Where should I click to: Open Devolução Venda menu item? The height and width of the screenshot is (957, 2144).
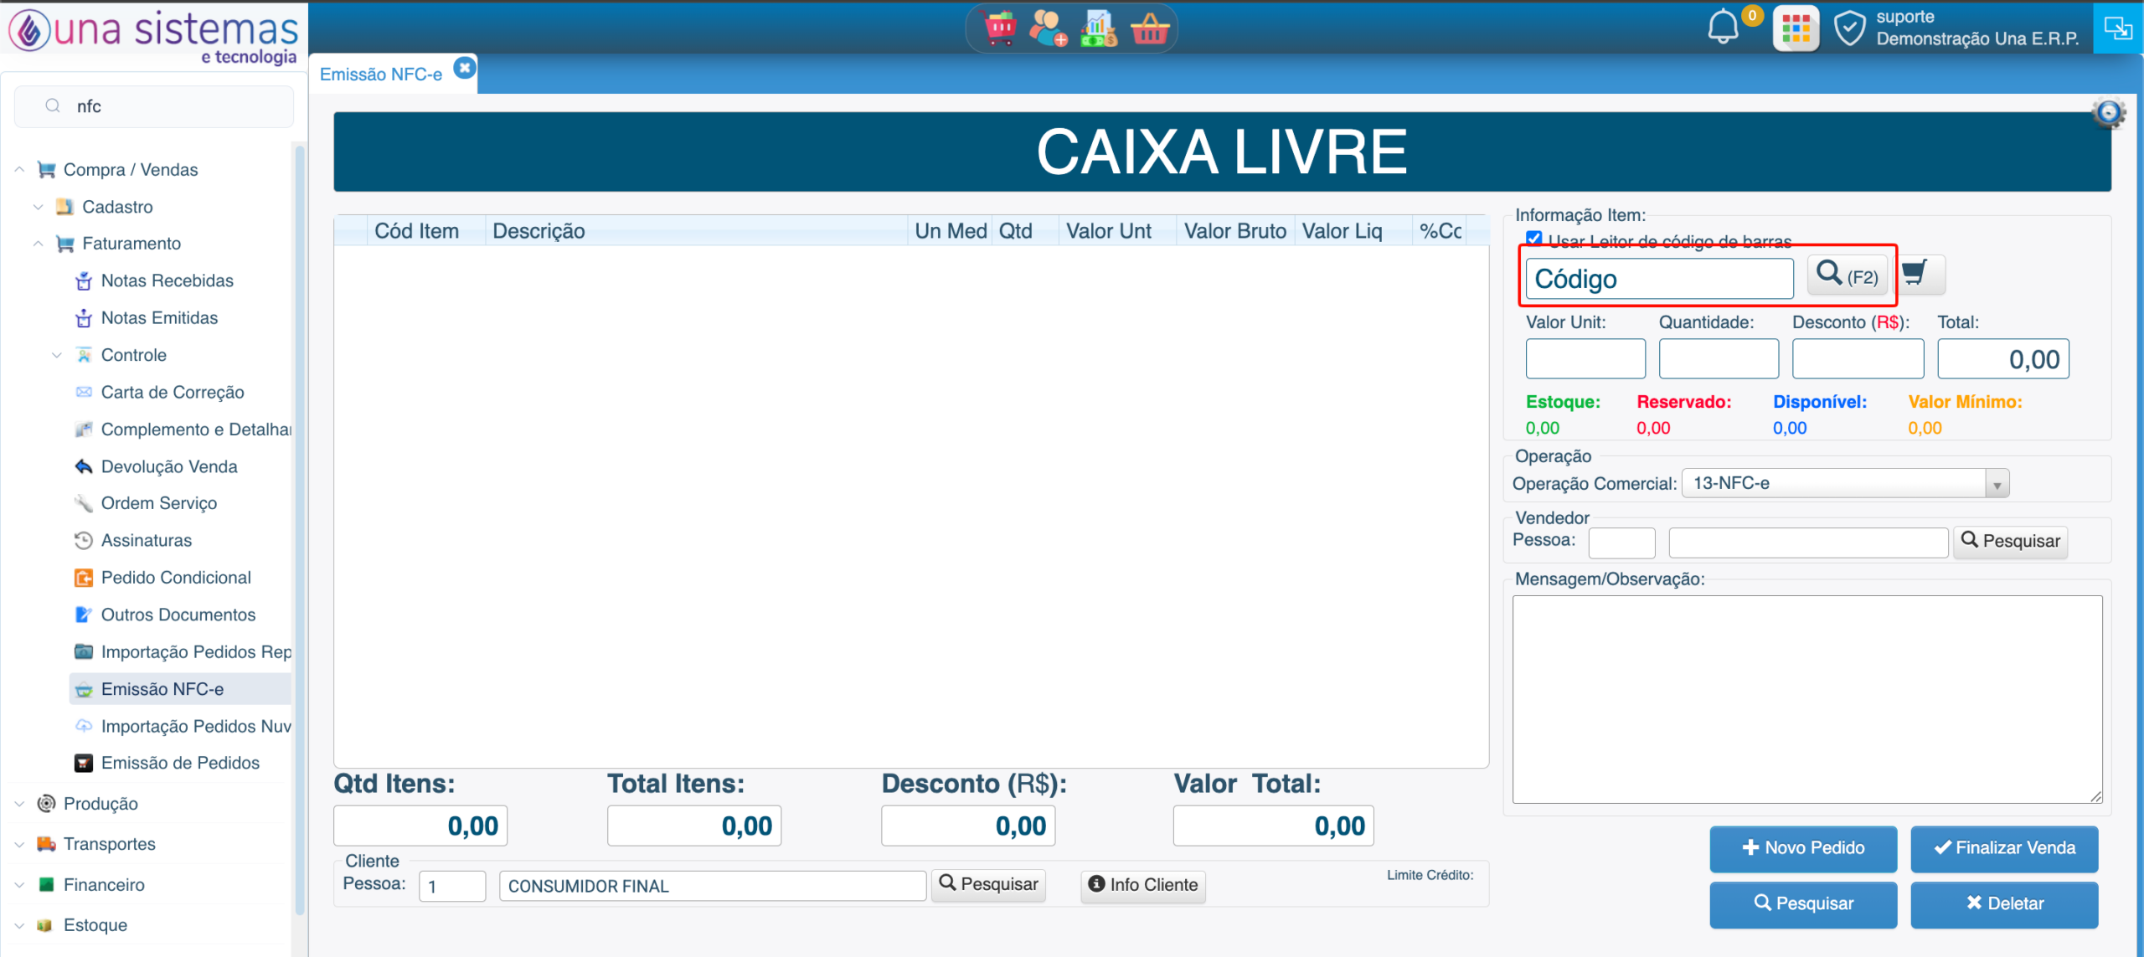pyautogui.click(x=169, y=466)
